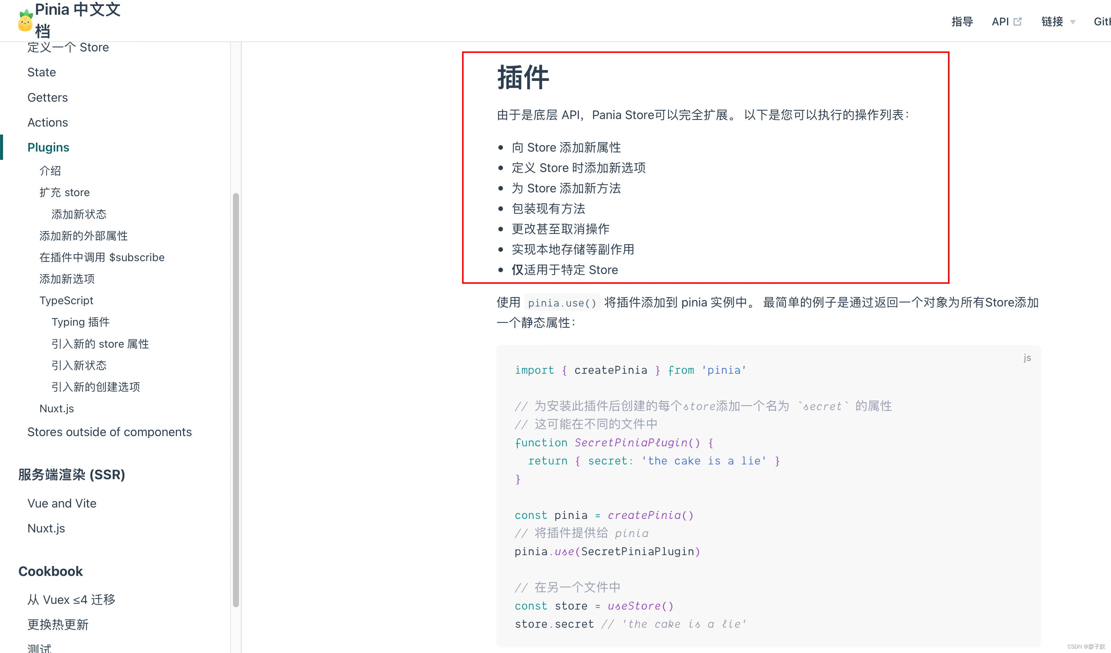Open the Vue and Vite page
The height and width of the screenshot is (653, 1111).
click(62, 503)
